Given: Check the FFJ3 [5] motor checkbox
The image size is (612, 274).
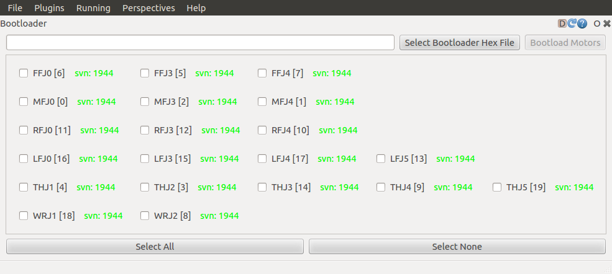Looking at the screenshot, I should click(145, 73).
